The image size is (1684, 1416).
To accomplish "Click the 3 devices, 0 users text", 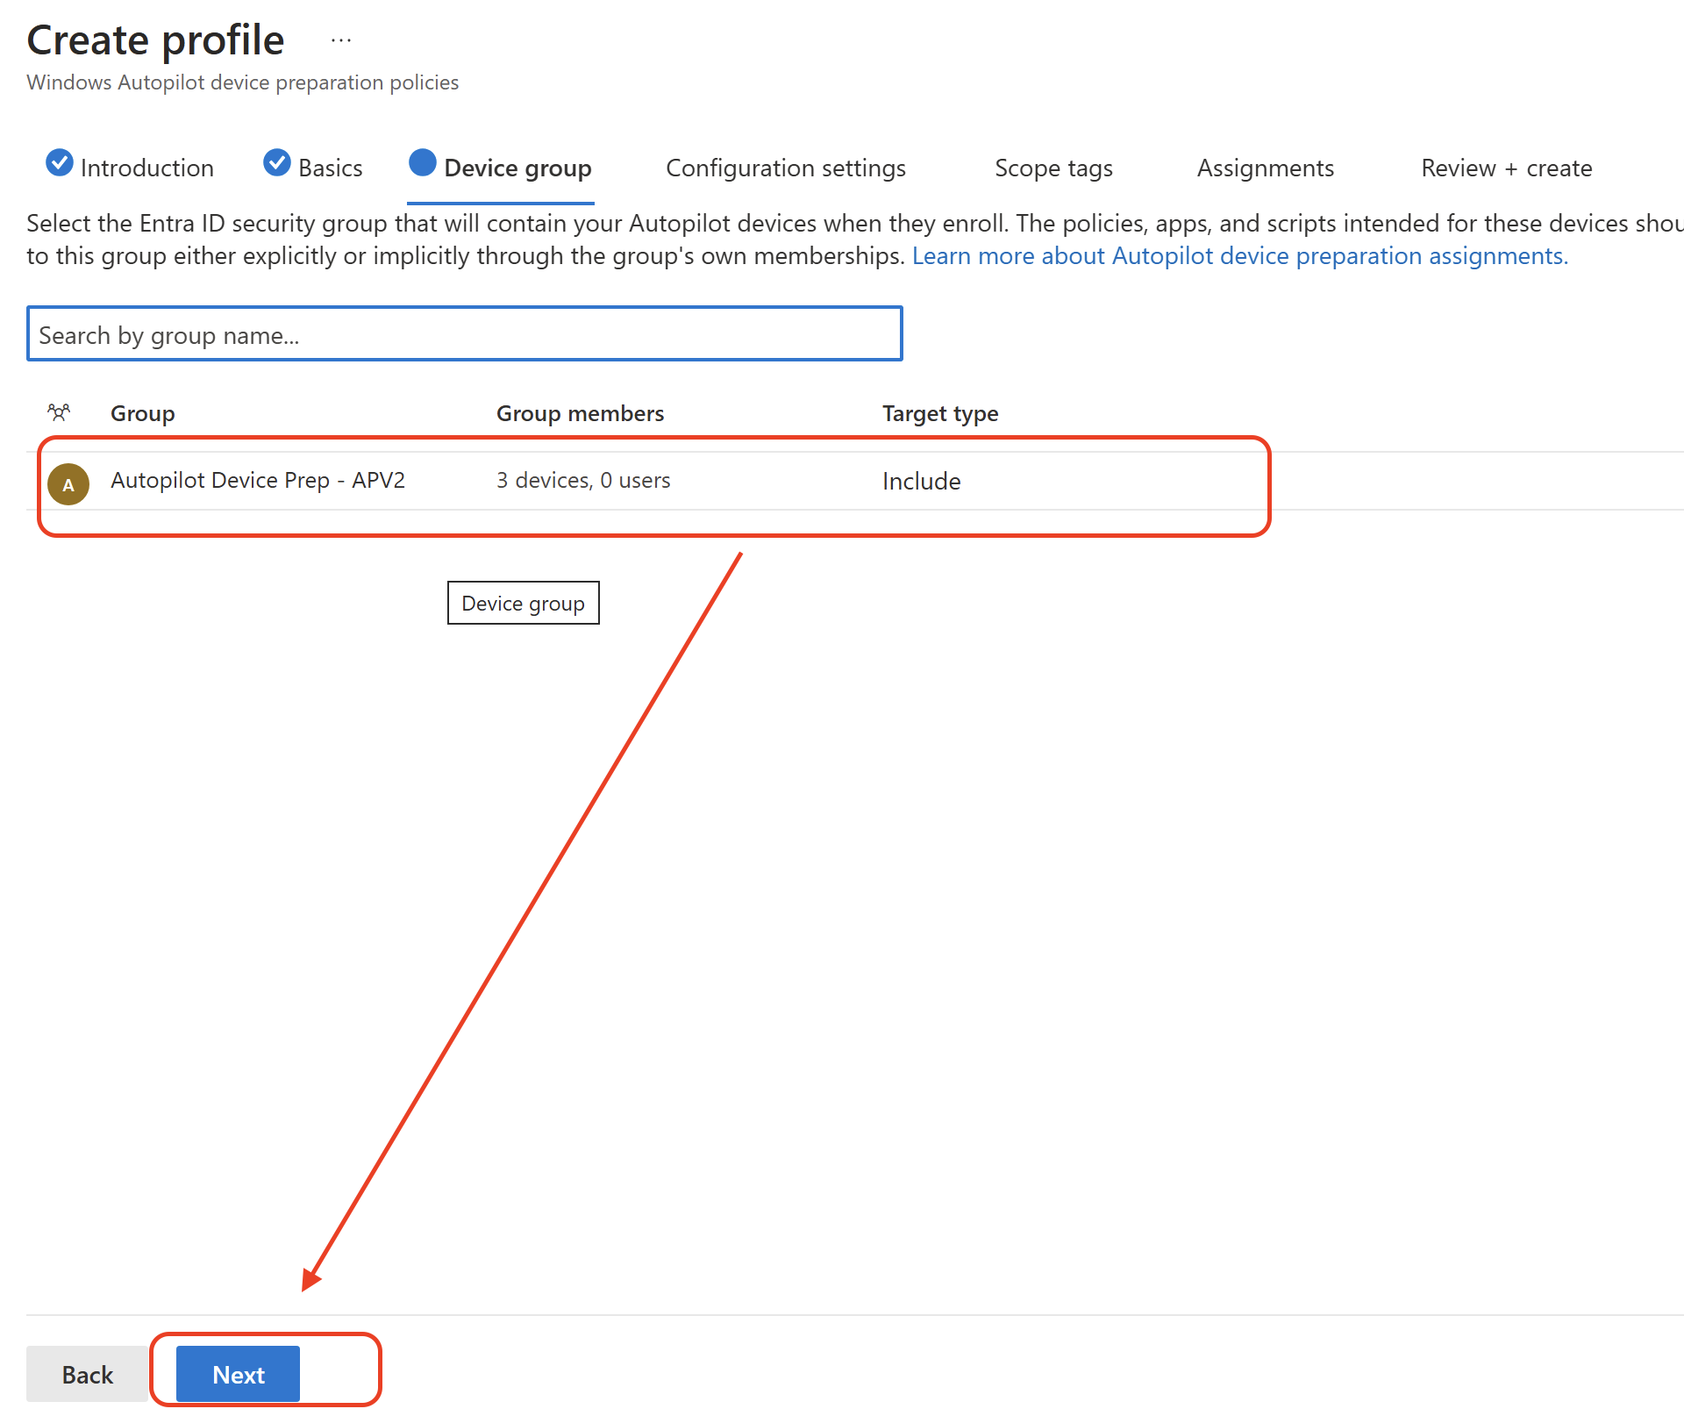I will pyautogui.click(x=583, y=480).
